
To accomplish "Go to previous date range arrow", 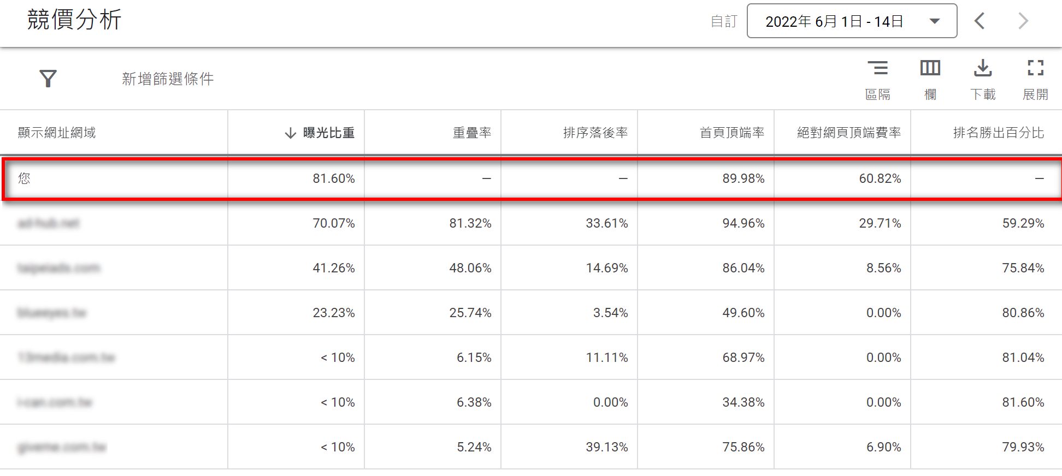I will click(980, 21).
